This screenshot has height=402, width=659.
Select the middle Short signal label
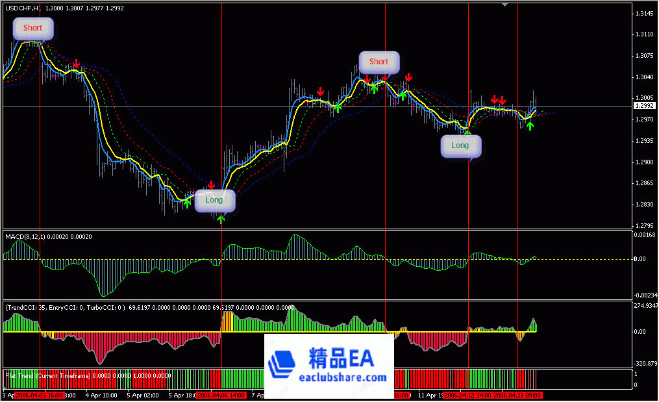[379, 62]
